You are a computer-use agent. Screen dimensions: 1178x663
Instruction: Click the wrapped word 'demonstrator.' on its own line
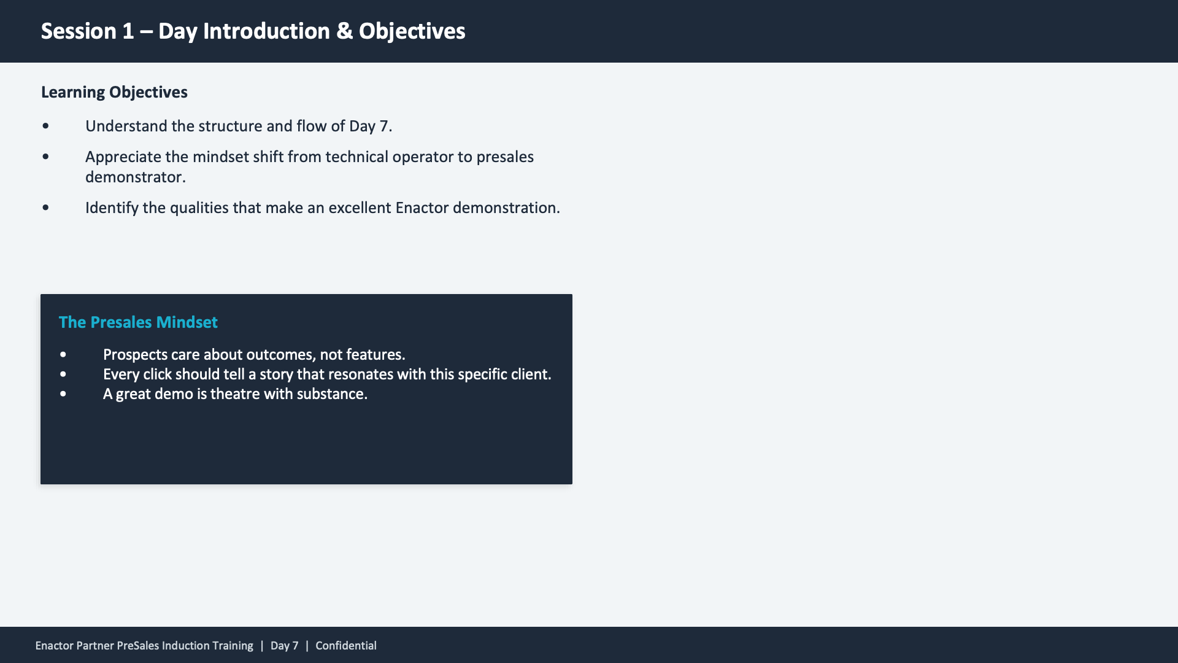pos(135,177)
